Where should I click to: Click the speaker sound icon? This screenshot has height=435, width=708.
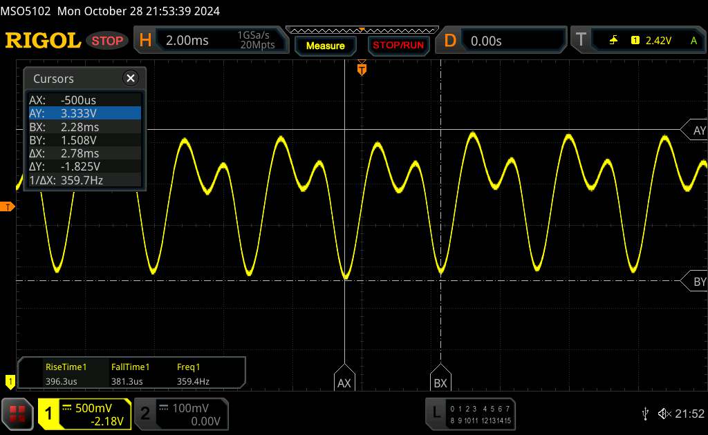664,414
